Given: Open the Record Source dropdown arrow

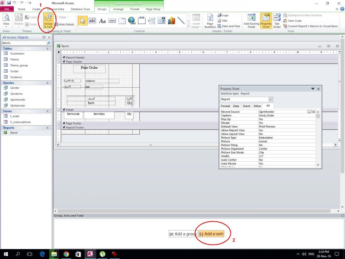Looking at the screenshot, I should click(x=309, y=112).
